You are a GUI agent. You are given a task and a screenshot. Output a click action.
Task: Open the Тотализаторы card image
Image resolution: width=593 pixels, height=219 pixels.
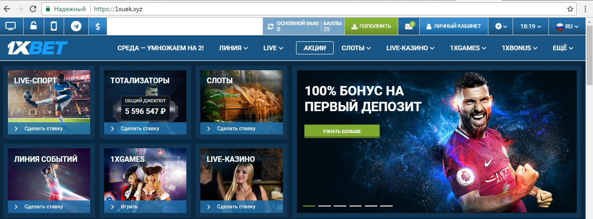click(145, 96)
